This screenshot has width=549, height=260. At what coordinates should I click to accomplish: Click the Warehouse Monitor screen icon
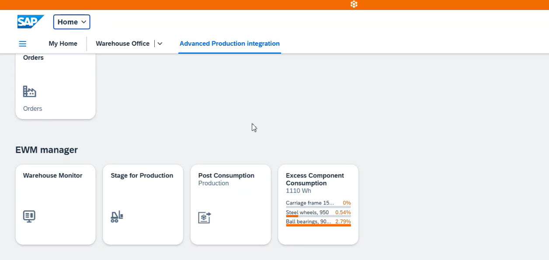[29, 216]
